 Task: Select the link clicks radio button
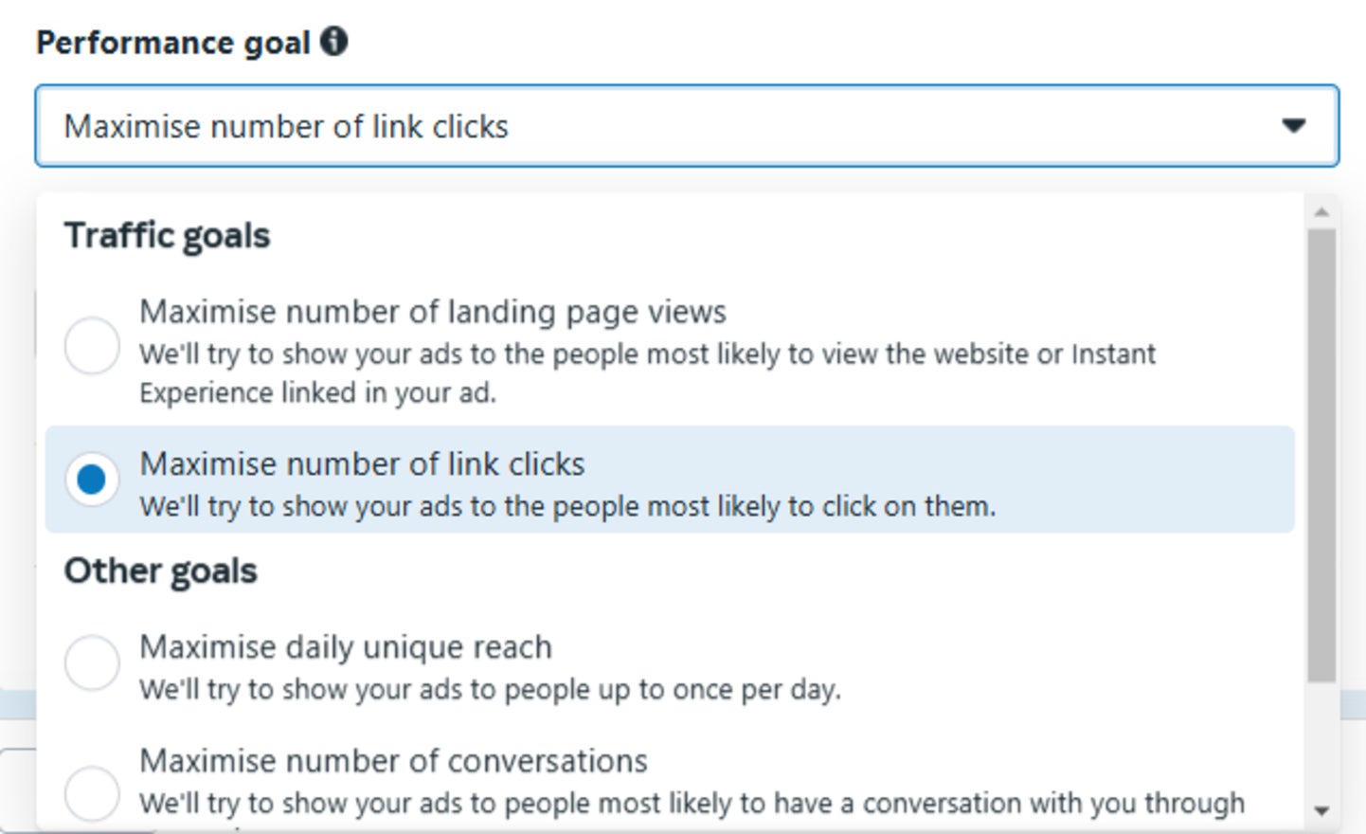pos(92,480)
